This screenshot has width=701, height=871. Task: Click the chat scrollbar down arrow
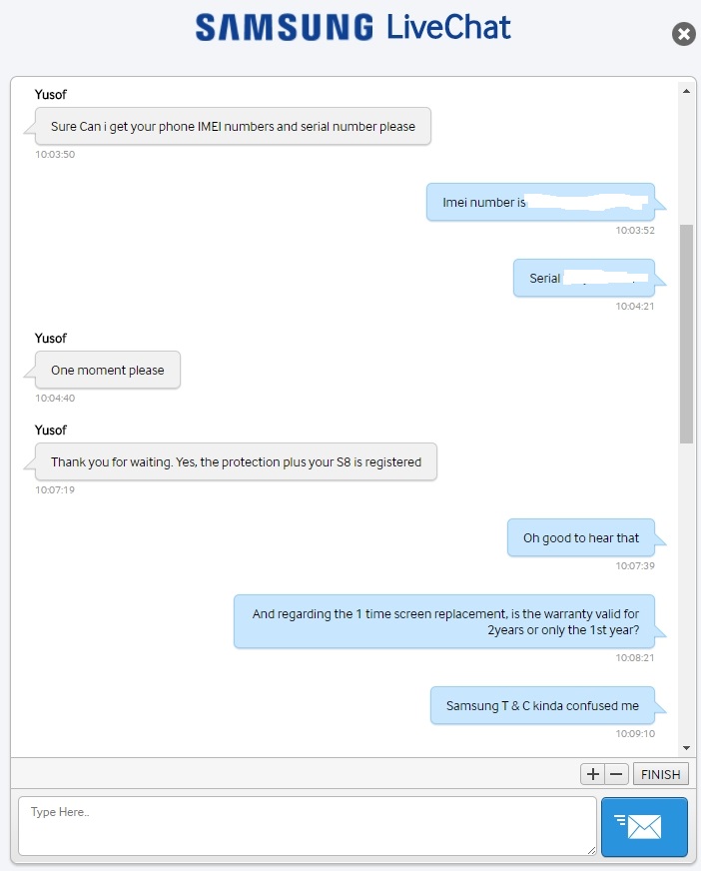(x=686, y=747)
